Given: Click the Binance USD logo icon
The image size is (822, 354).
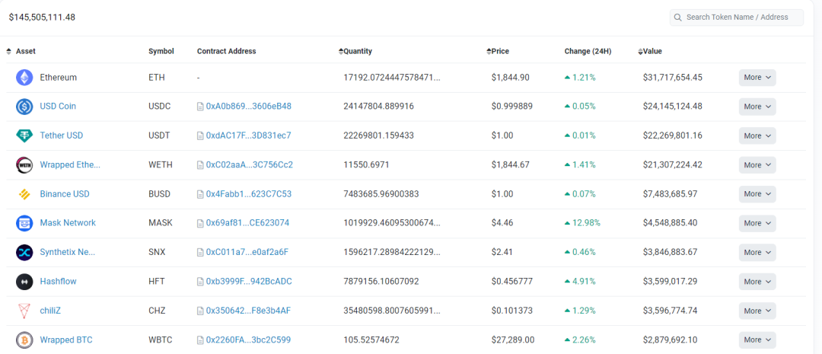Looking at the screenshot, I should 24,194.
